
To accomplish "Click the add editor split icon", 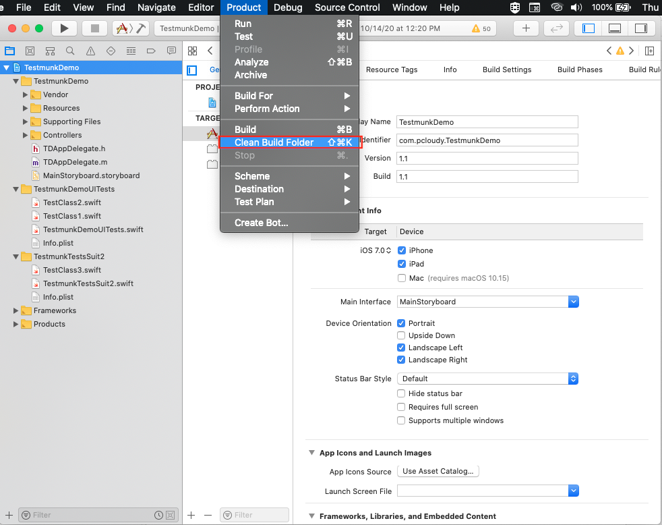I will tap(650, 51).
